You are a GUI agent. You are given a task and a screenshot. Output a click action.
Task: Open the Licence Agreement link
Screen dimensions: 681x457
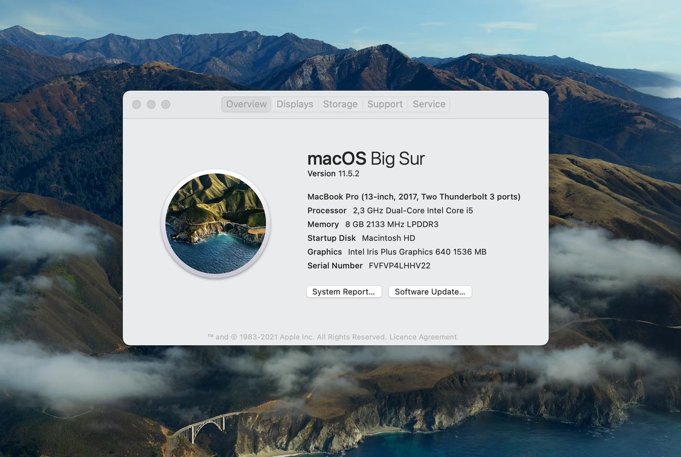click(x=423, y=337)
